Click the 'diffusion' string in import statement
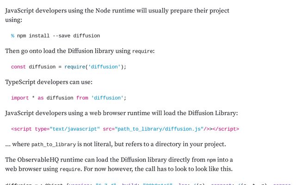Viewport: 296px width, 185px height. [107, 98]
